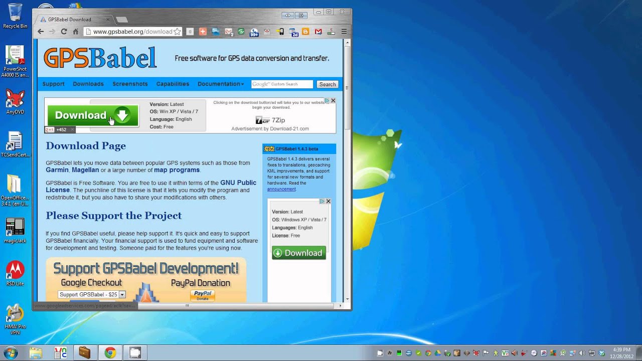Follow the Magellan link
The height and width of the screenshot is (361, 642).
pos(85,170)
